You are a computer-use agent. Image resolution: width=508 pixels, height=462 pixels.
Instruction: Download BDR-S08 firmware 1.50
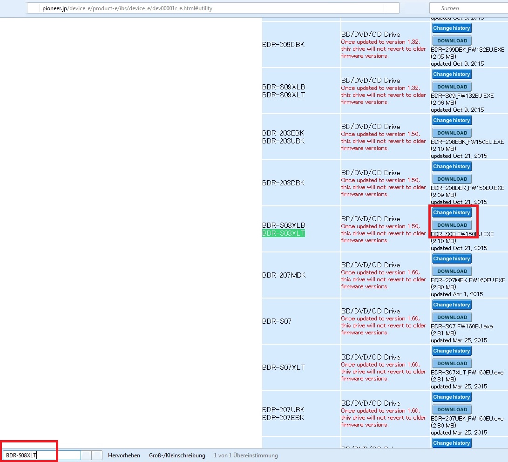tap(452, 225)
